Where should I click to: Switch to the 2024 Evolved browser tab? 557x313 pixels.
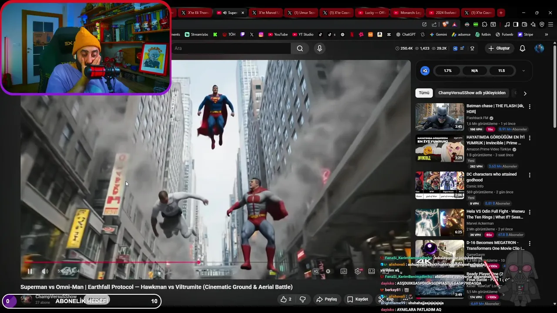443,13
